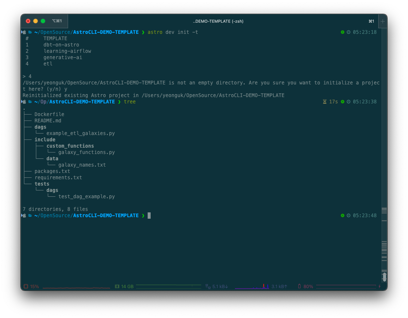Click the '17s' duration text

click(x=333, y=102)
